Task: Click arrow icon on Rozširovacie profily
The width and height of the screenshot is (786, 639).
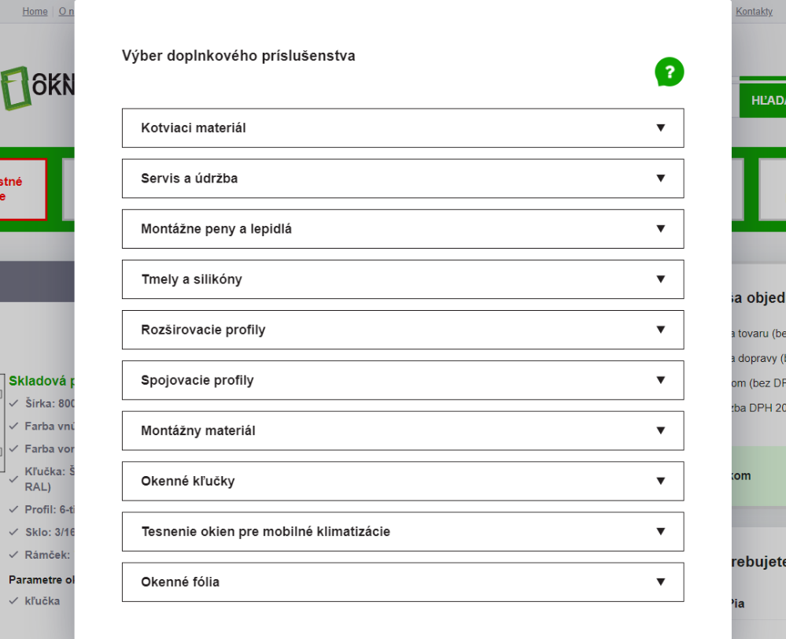Action: tap(660, 329)
